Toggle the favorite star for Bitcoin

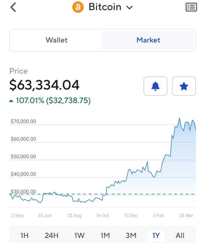[x=184, y=86]
